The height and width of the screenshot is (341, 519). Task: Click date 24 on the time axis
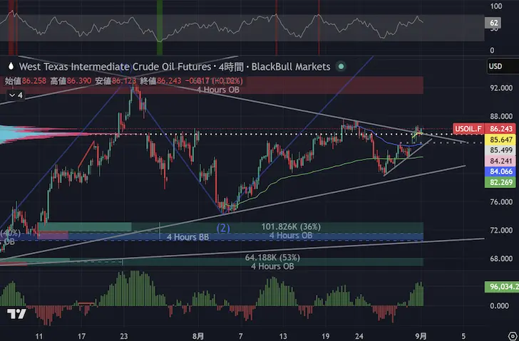coord(359,337)
